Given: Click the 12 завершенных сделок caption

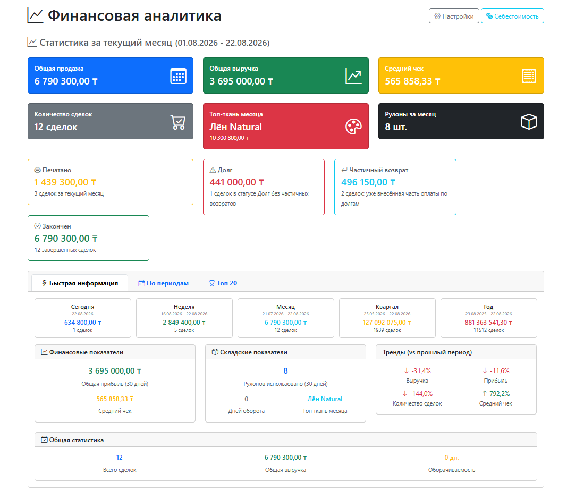Looking at the screenshot, I should point(65,250).
